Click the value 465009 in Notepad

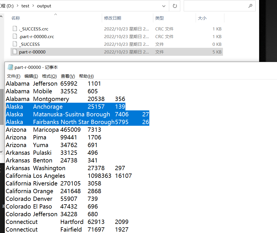coord(70,130)
